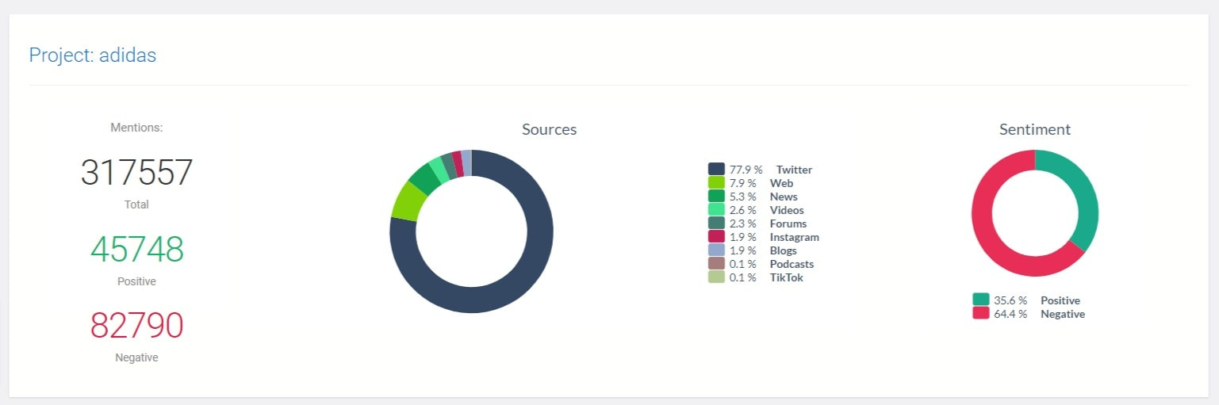
Task: Select the TikTok legend label
Action: 787,277
